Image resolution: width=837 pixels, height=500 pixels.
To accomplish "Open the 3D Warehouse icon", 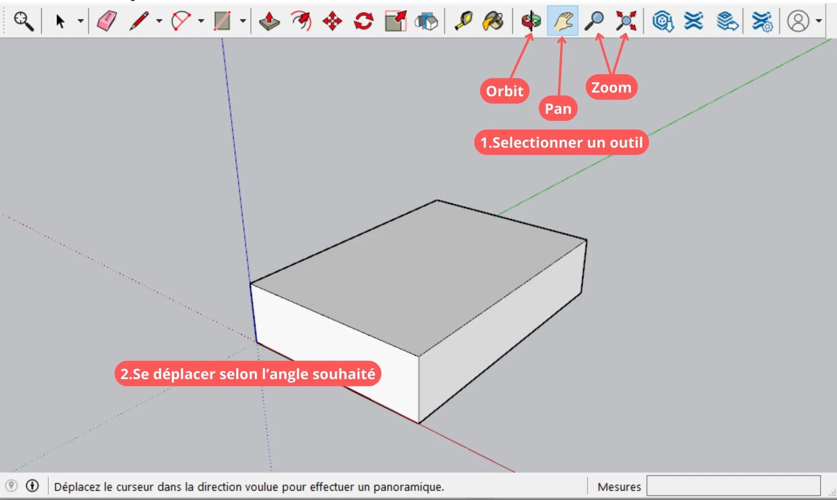I will click(663, 21).
